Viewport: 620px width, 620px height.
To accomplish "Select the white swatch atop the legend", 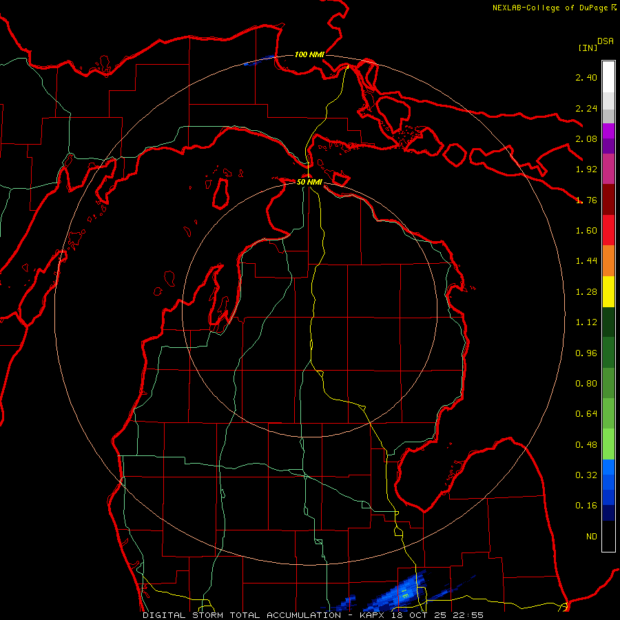I will [x=608, y=76].
